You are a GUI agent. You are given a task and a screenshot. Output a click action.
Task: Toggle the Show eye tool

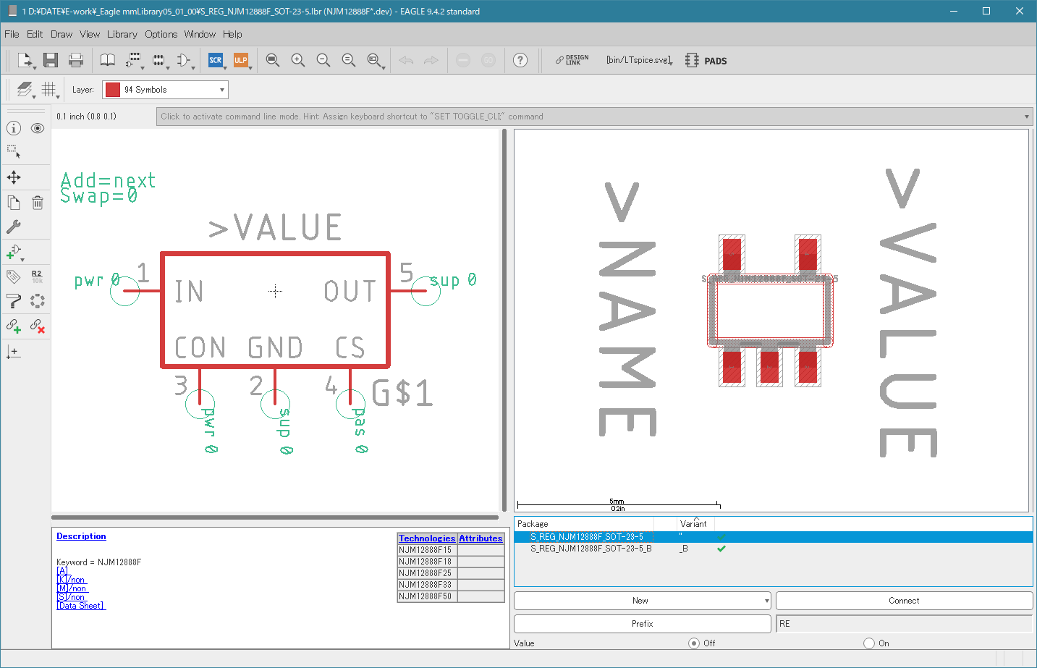click(38, 128)
